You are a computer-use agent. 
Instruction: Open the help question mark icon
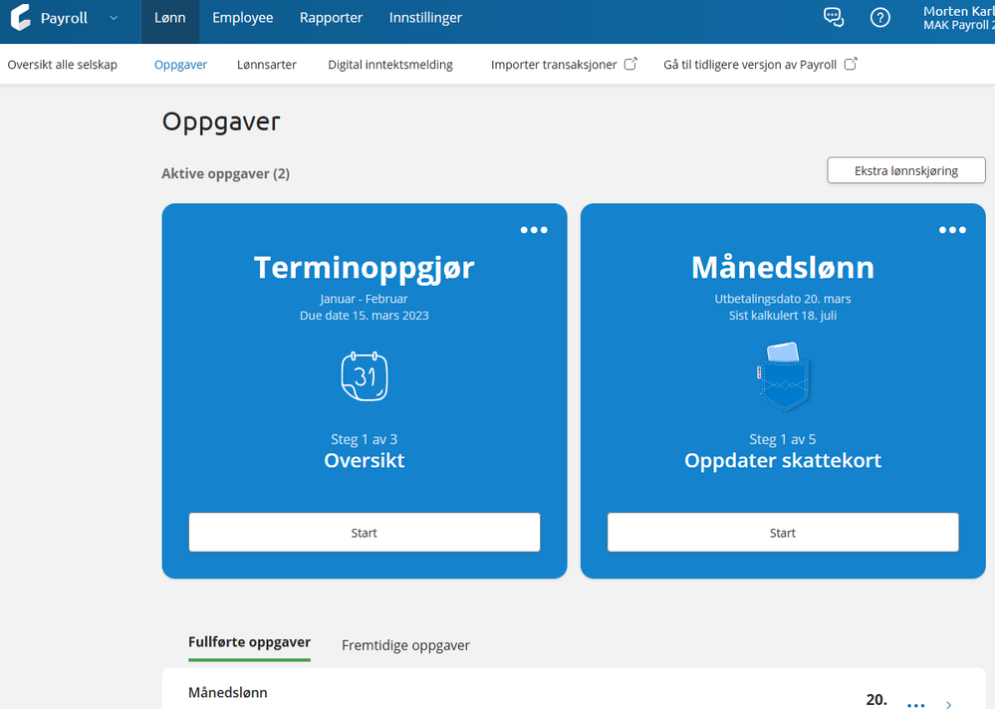(879, 17)
